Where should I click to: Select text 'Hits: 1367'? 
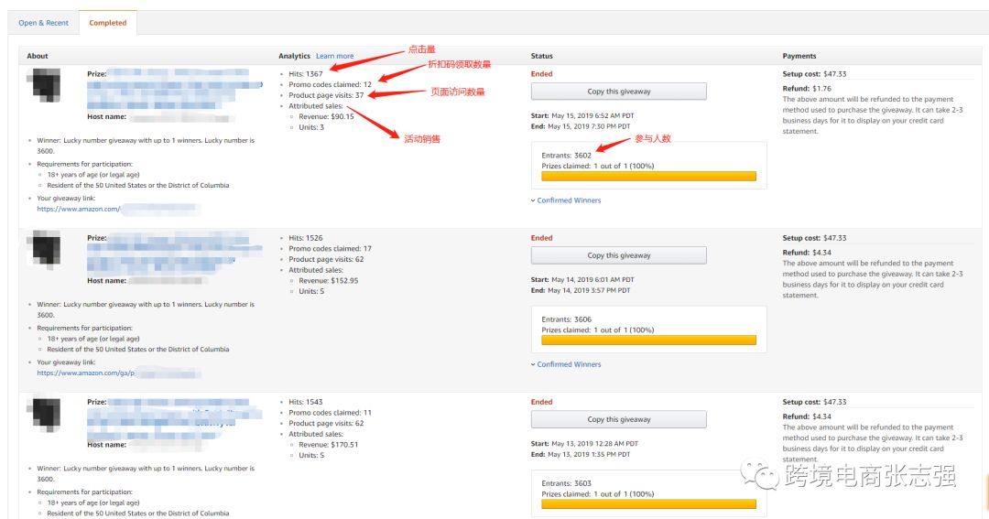click(x=305, y=74)
